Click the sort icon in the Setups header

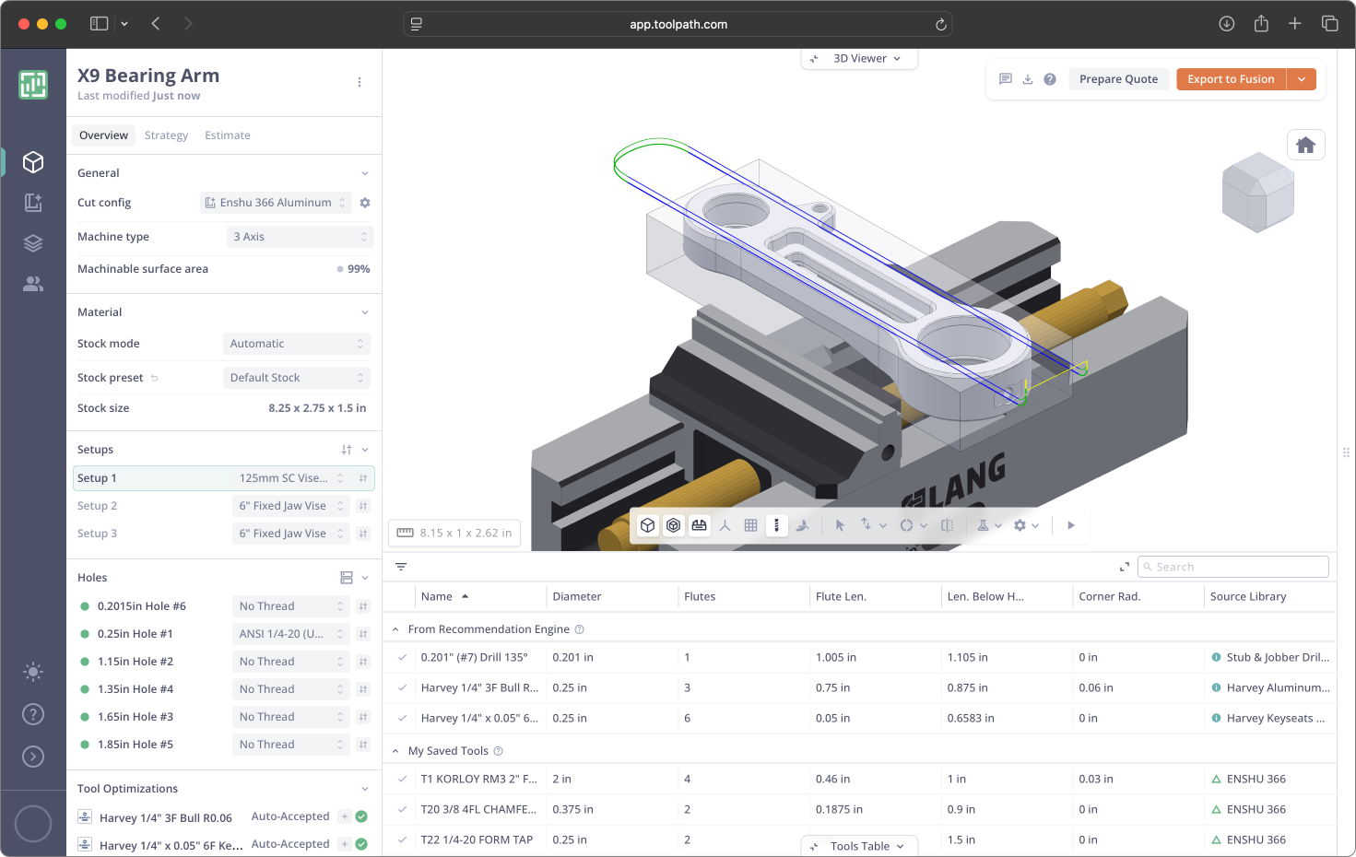point(347,450)
